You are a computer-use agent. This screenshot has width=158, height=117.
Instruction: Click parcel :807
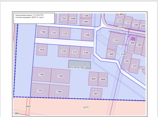(x=96, y=93)
